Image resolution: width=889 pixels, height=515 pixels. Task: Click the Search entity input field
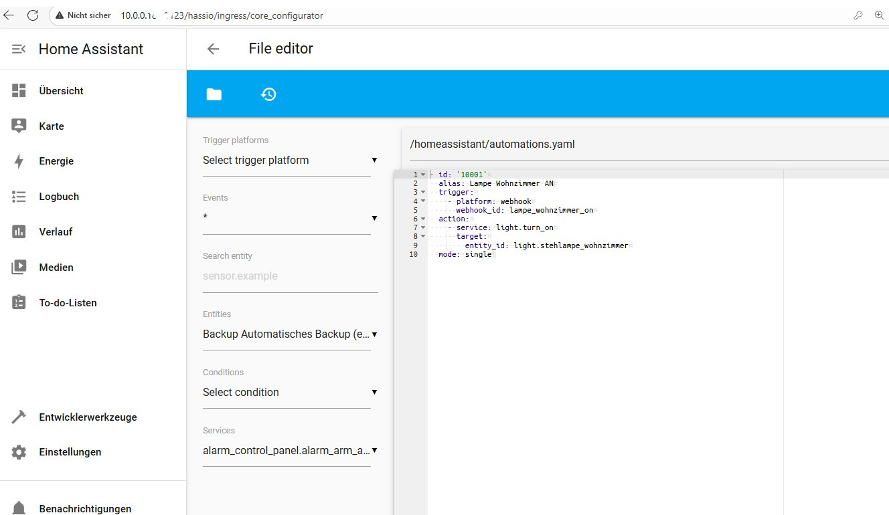click(289, 276)
